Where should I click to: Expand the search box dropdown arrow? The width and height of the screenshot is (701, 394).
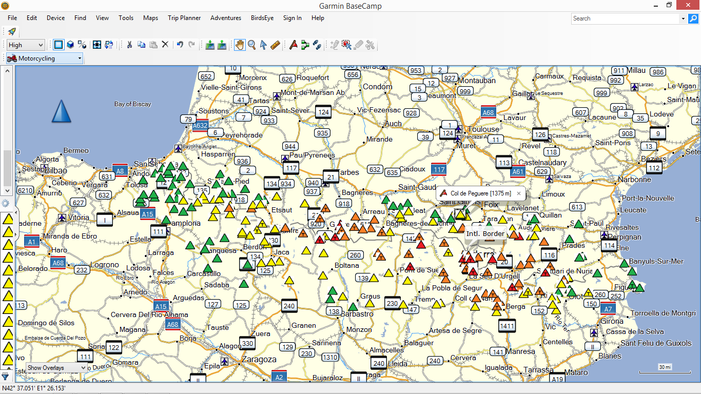[683, 18]
